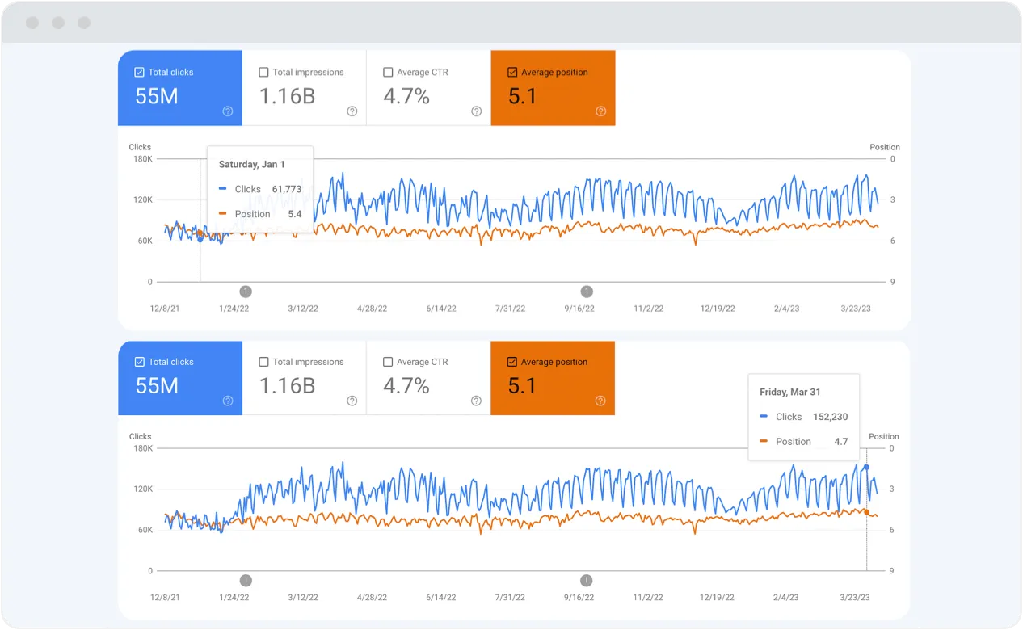Uncheck Average position on the bottom chart
This screenshot has width=1023, height=630.
click(511, 362)
